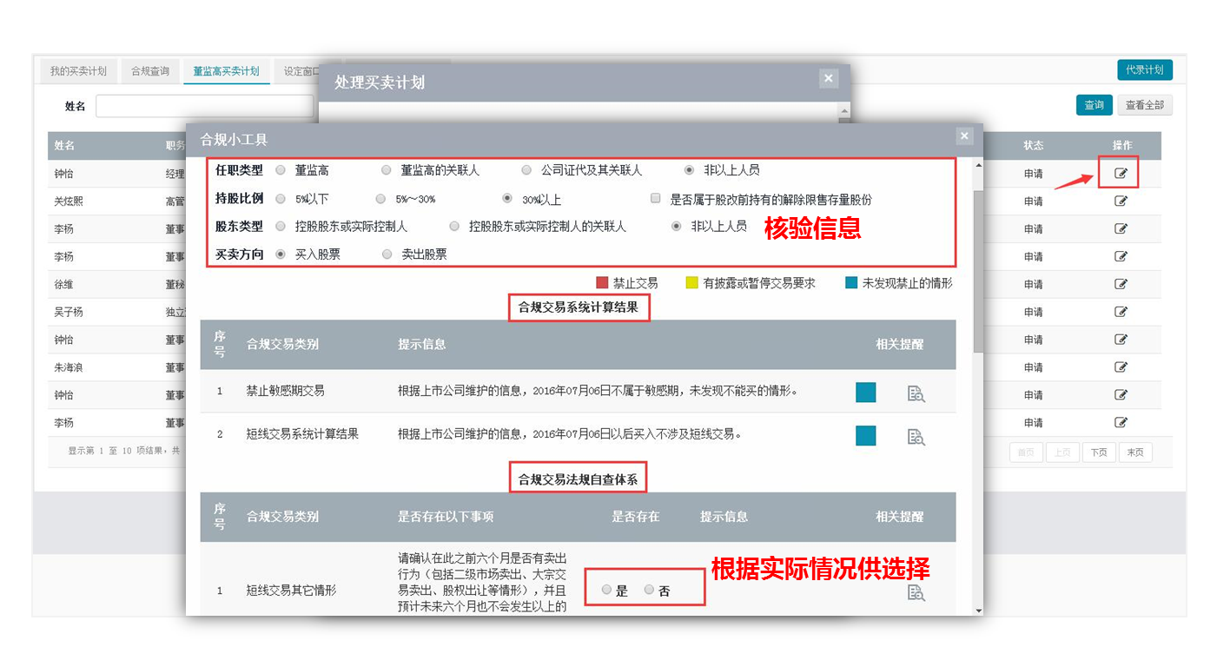
Task: Click the blue status square for 短线交易系统计算结果
Action: [x=866, y=435]
